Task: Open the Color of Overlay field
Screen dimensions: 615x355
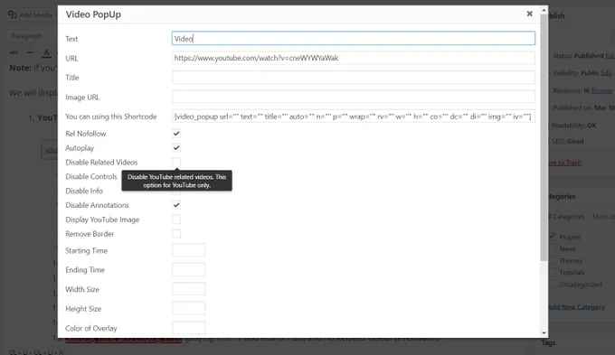Action: [x=188, y=328]
